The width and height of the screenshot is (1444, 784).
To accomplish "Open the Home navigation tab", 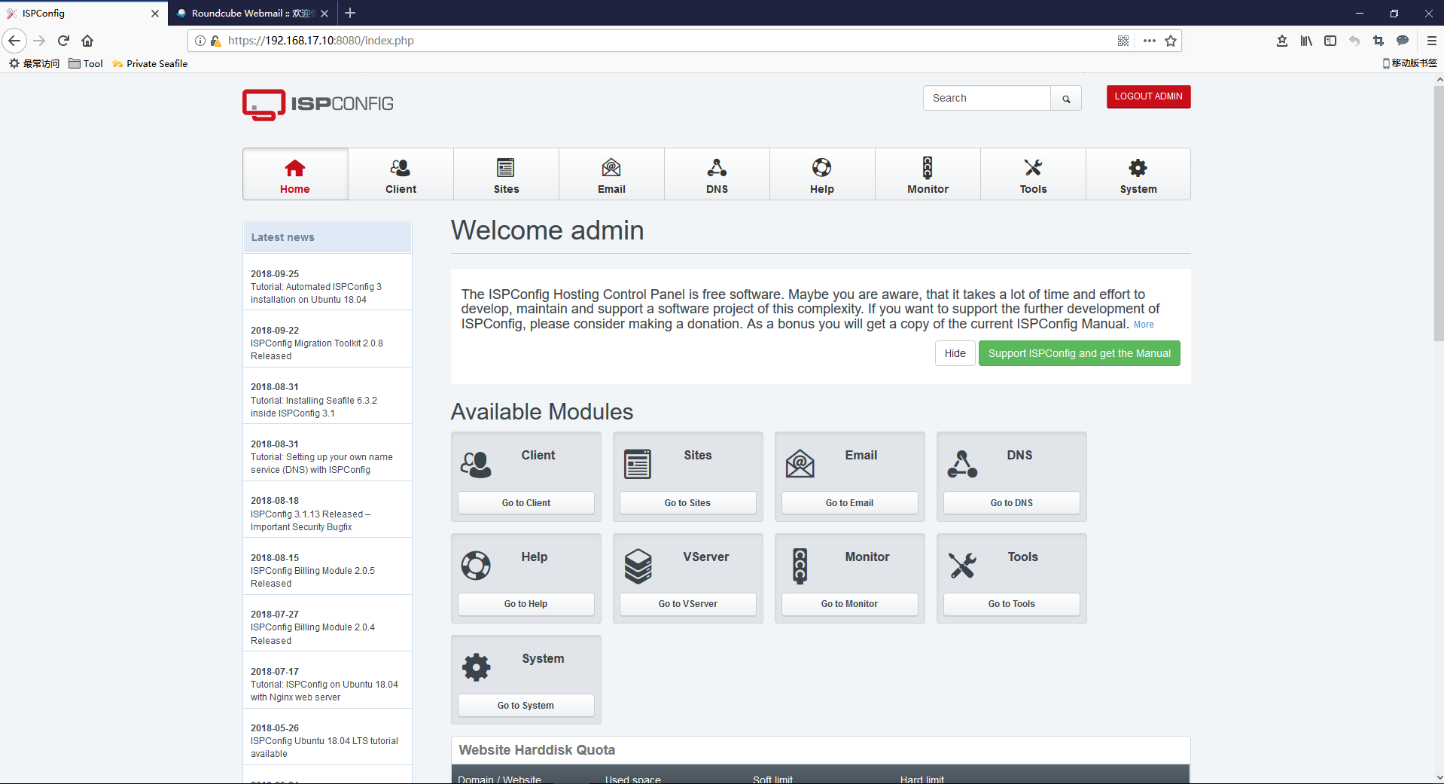I will 295,174.
